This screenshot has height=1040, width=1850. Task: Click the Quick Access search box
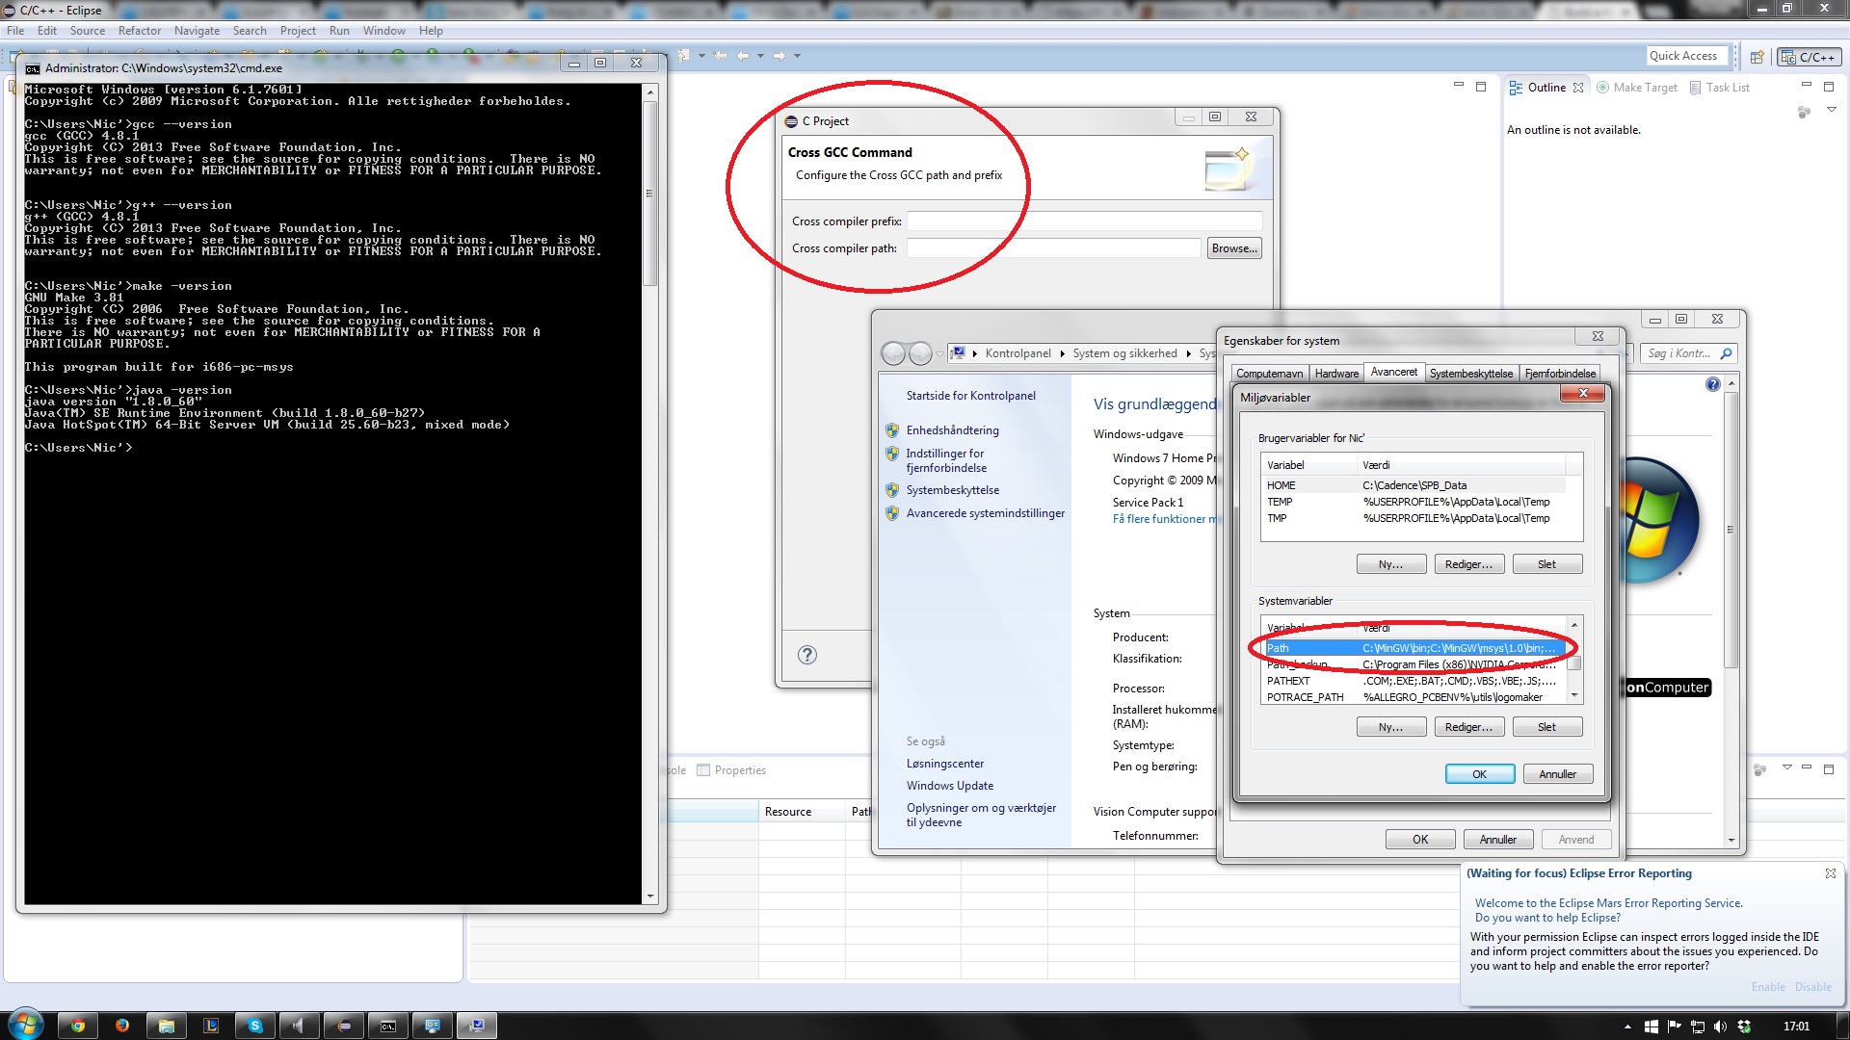[1687, 56]
